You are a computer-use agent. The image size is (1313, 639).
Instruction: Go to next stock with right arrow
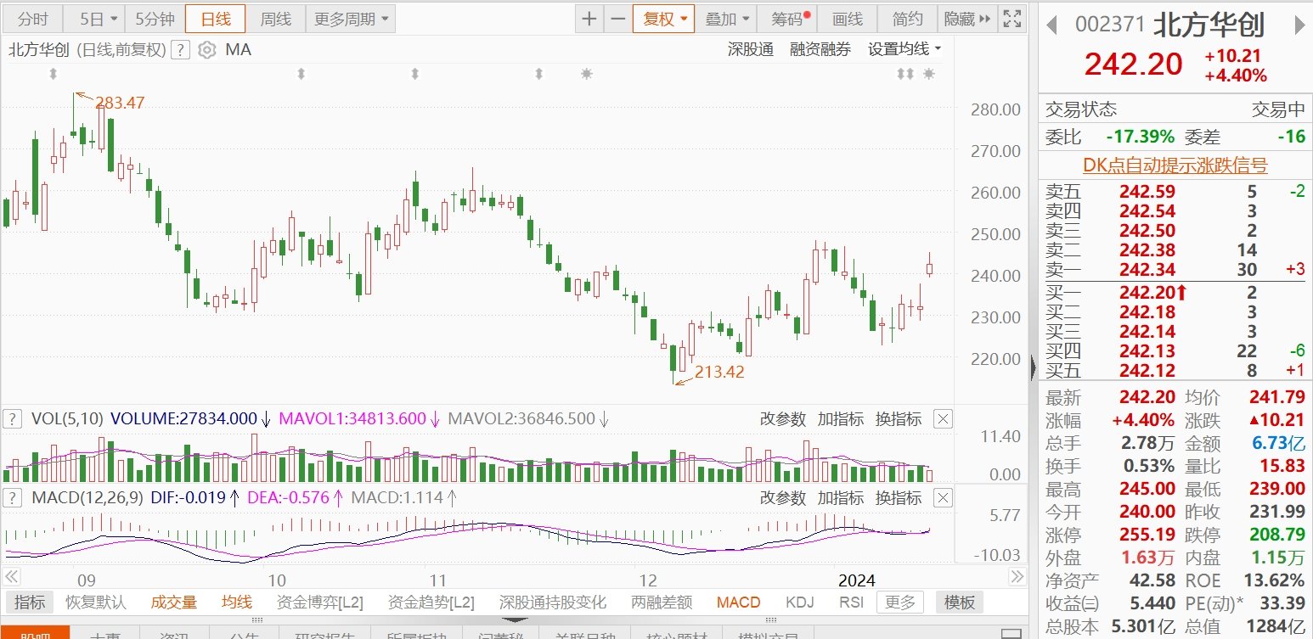pos(1299,25)
